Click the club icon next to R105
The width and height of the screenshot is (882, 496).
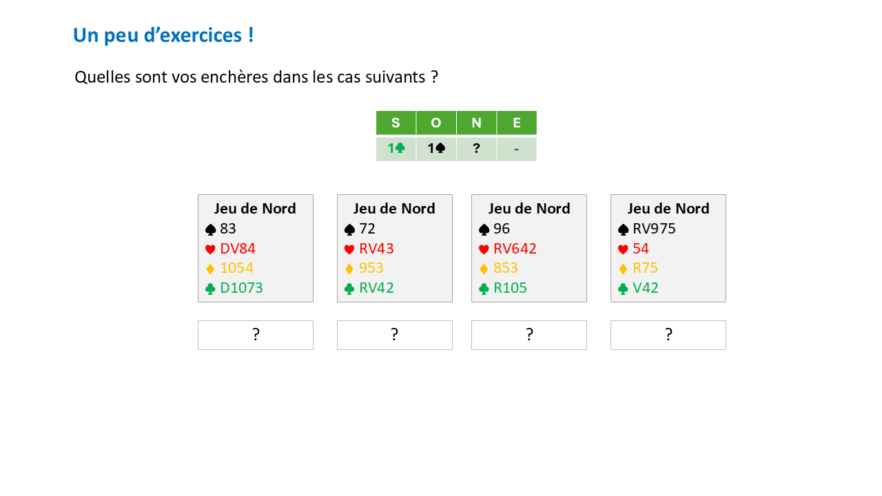[x=484, y=289]
